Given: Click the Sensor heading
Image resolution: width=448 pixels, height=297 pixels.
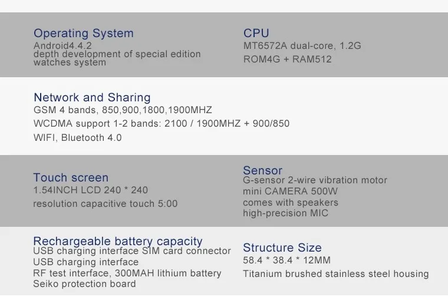Looking at the screenshot, I should (x=262, y=170).
